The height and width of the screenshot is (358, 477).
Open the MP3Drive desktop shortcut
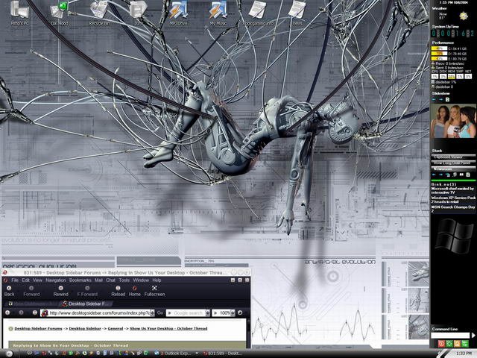pyautogui.click(x=179, y=13)
